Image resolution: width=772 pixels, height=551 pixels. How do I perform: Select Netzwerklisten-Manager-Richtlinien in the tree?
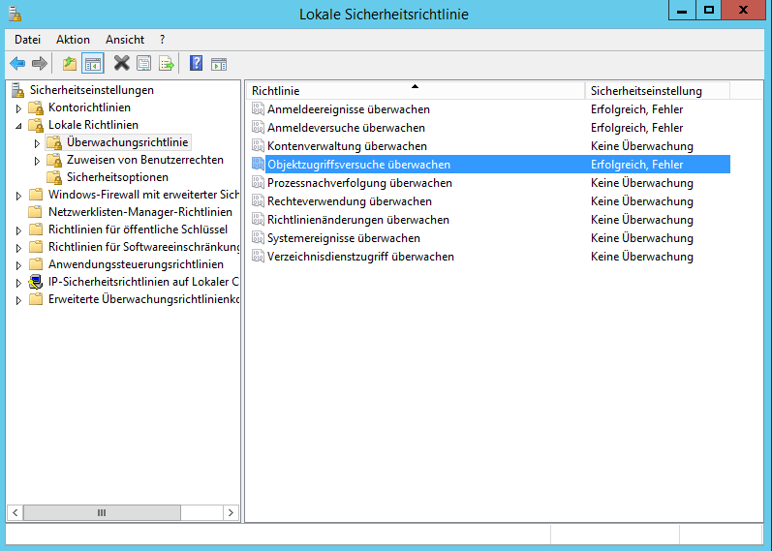(x=139, y=212)
